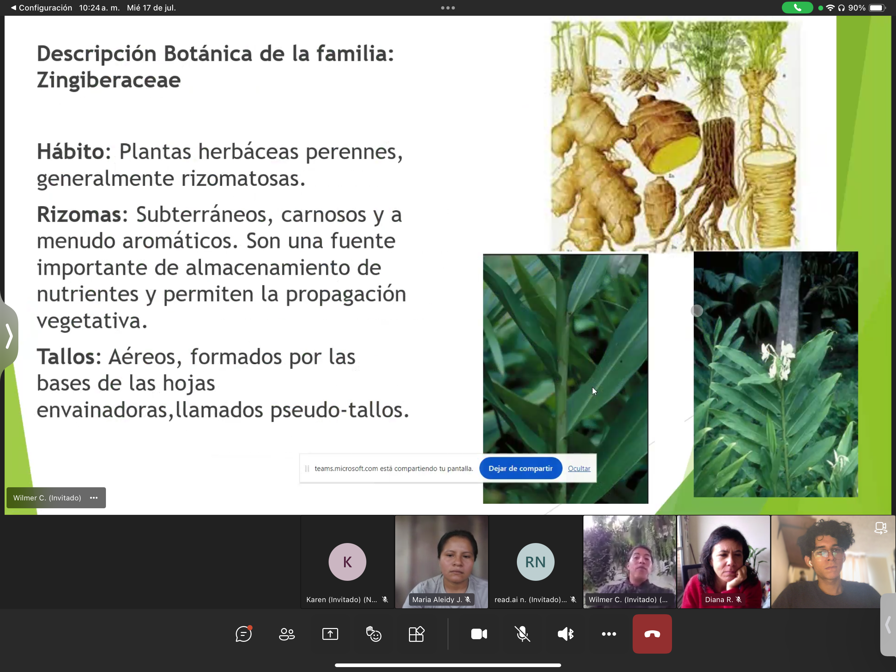
Task: Unmute the microphone
Action: (x=522, y=634)
